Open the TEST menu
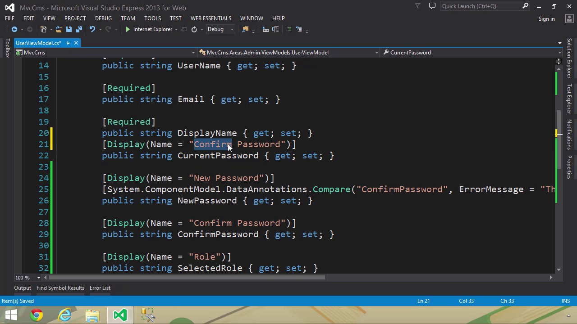Viewport: 577px width, 324px height. (x=176, y=18)
